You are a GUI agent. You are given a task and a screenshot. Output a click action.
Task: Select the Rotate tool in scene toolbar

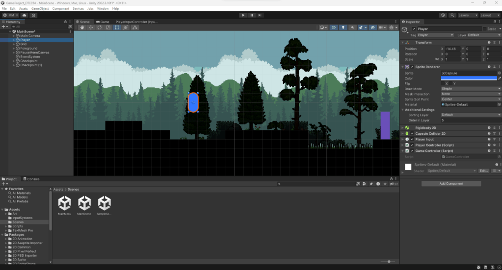click(100, 27)
